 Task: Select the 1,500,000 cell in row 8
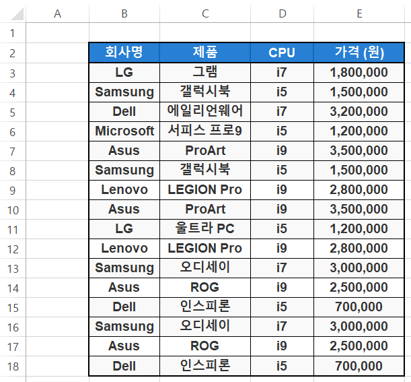click(x=359, y=170)
